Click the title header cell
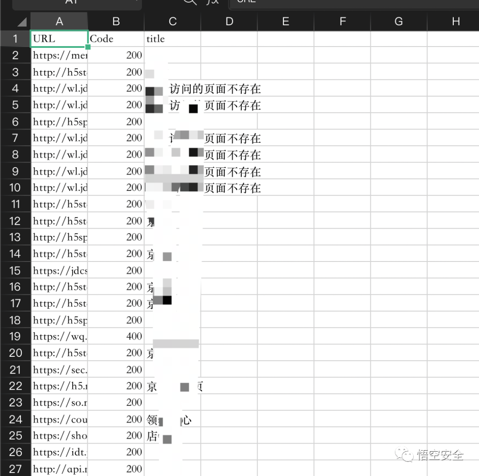 tap(173, 39)
